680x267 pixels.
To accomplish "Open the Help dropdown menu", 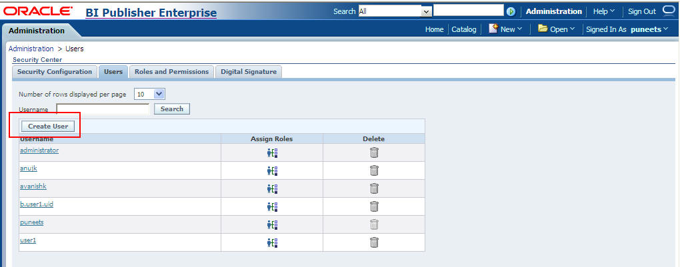I will pos(604,11).
